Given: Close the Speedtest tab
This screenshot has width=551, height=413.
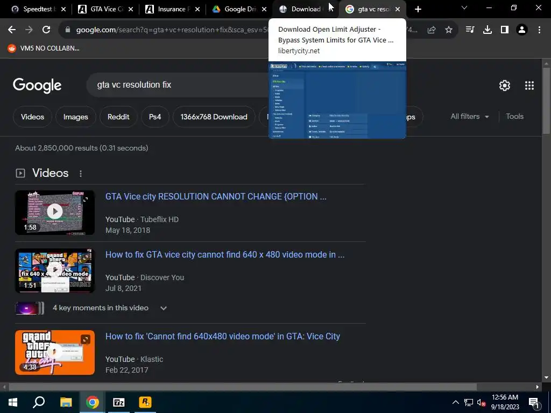Looking at the screenshot, I should (x=63, y=9).
